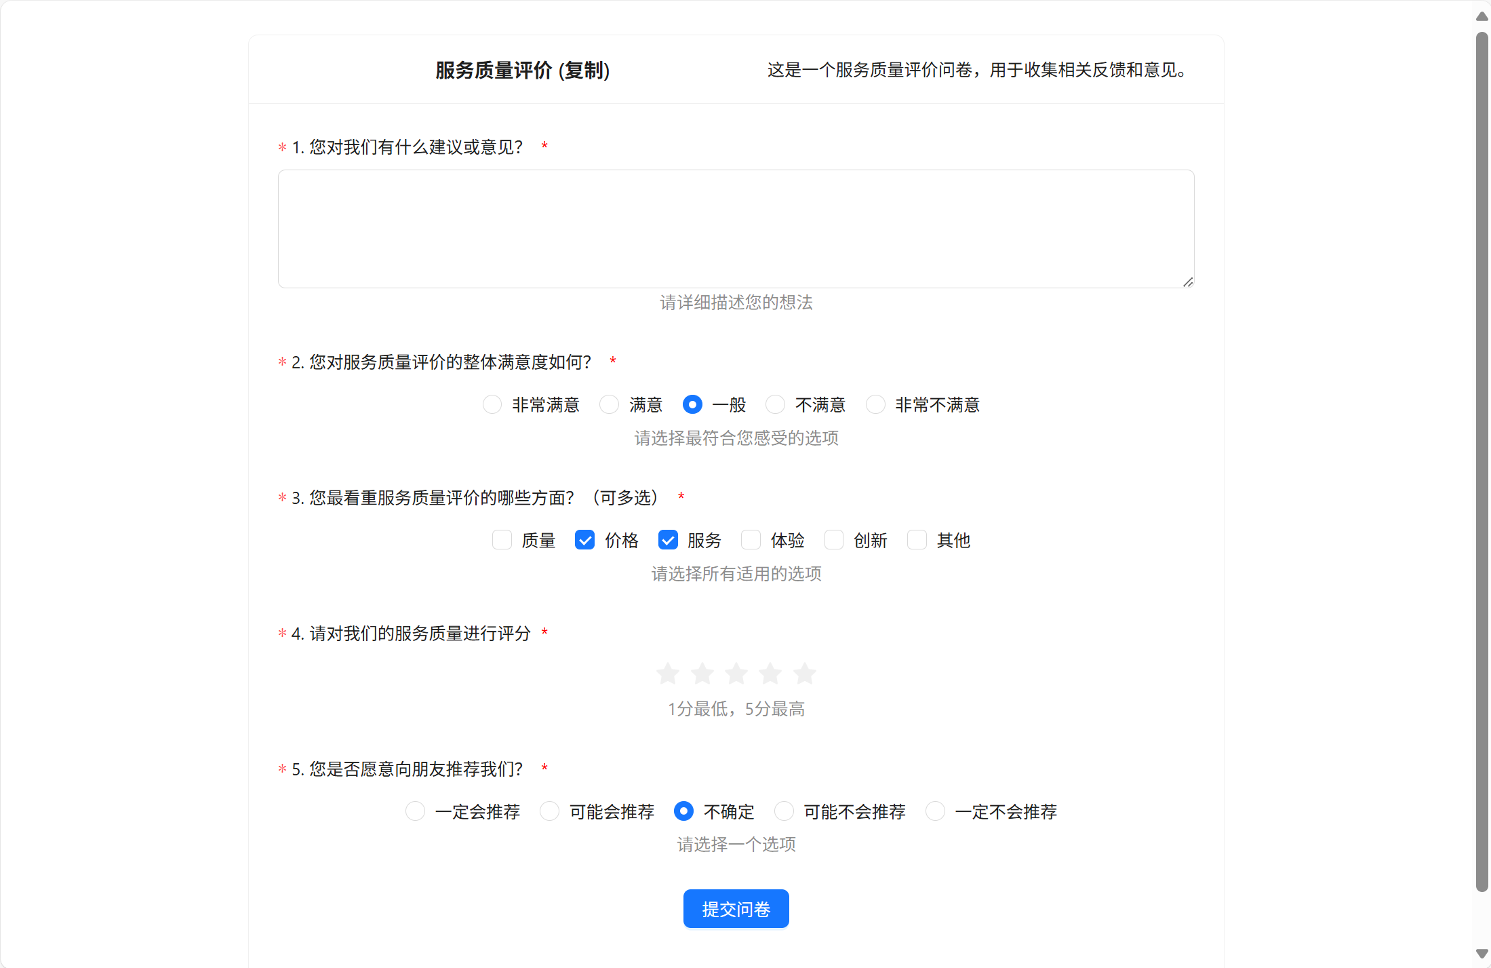Enable the 创新 checkbox
The width and height of the screenshot is (1491, 968).
click(833, 540)
